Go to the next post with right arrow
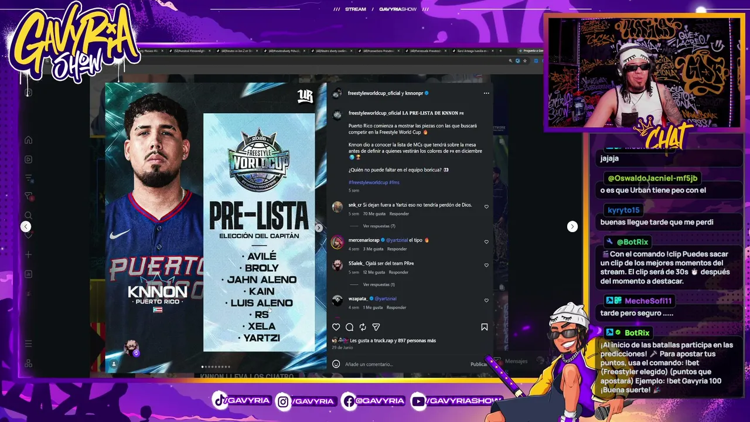750x422 pixels. tap(572, 227)
